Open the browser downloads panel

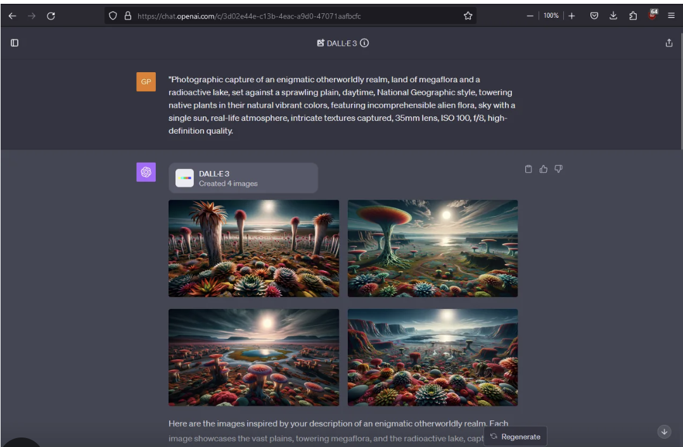pos(613,16)
